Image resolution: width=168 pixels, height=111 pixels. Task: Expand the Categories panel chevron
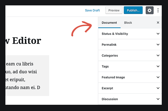click(158, 55)
